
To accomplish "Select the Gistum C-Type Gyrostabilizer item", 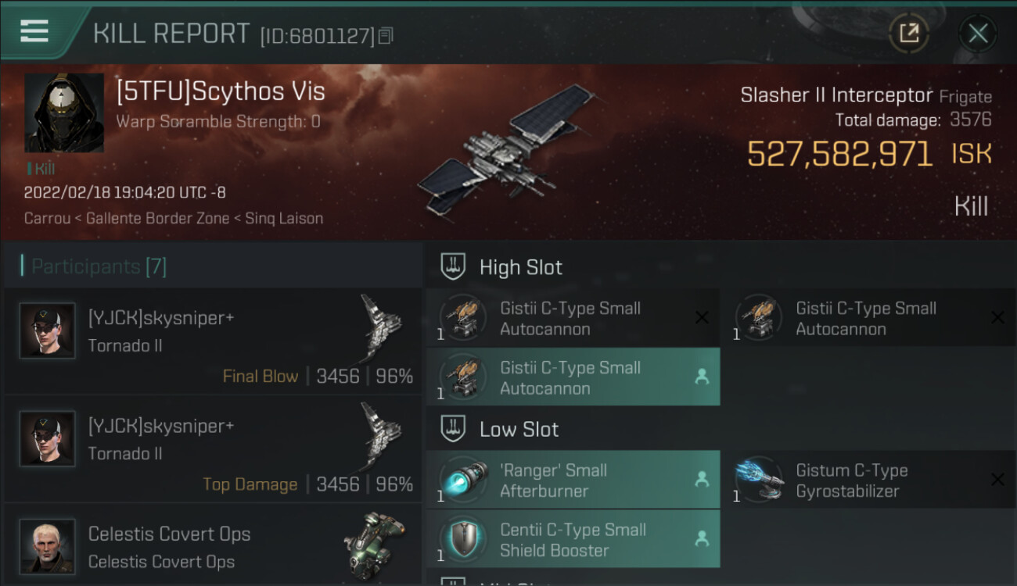I will pyautogui.click(x=868, y=480).
